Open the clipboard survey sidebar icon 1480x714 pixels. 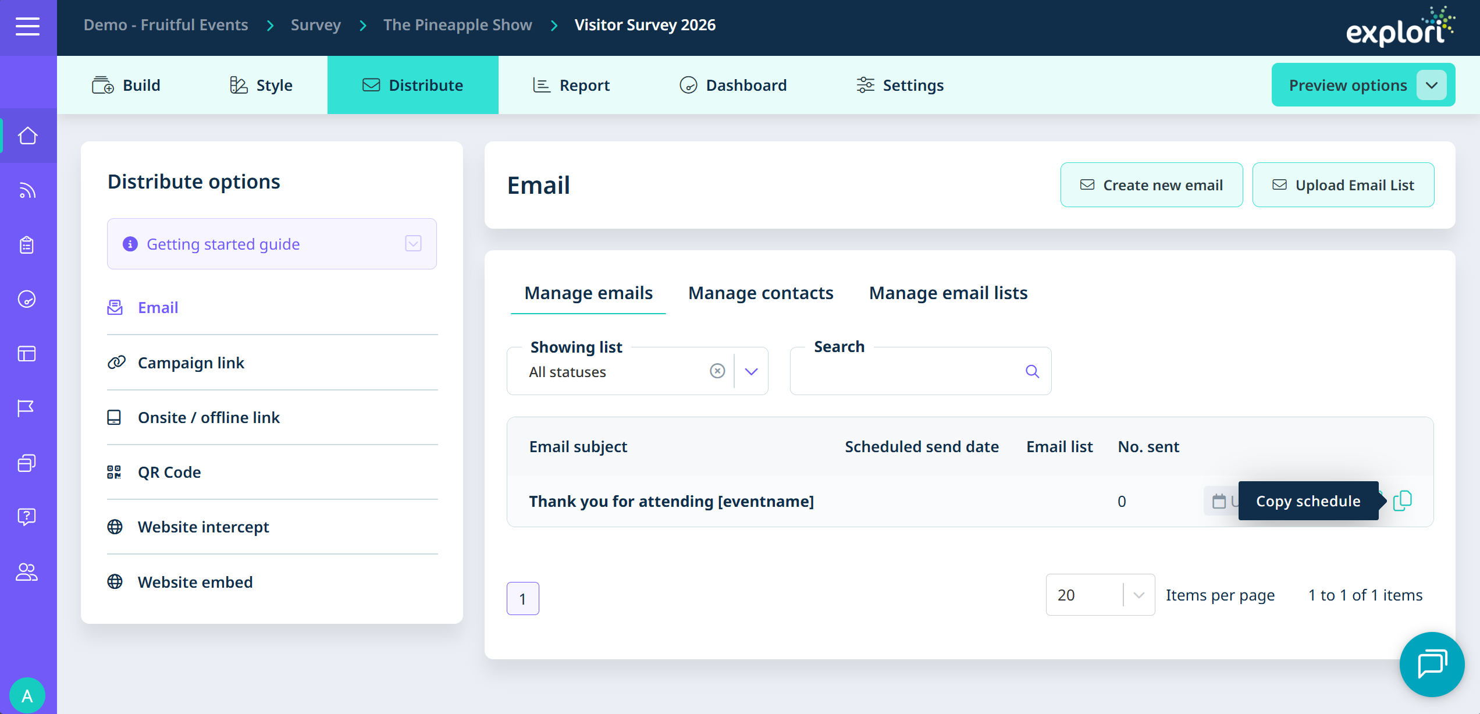click(27, 245)
